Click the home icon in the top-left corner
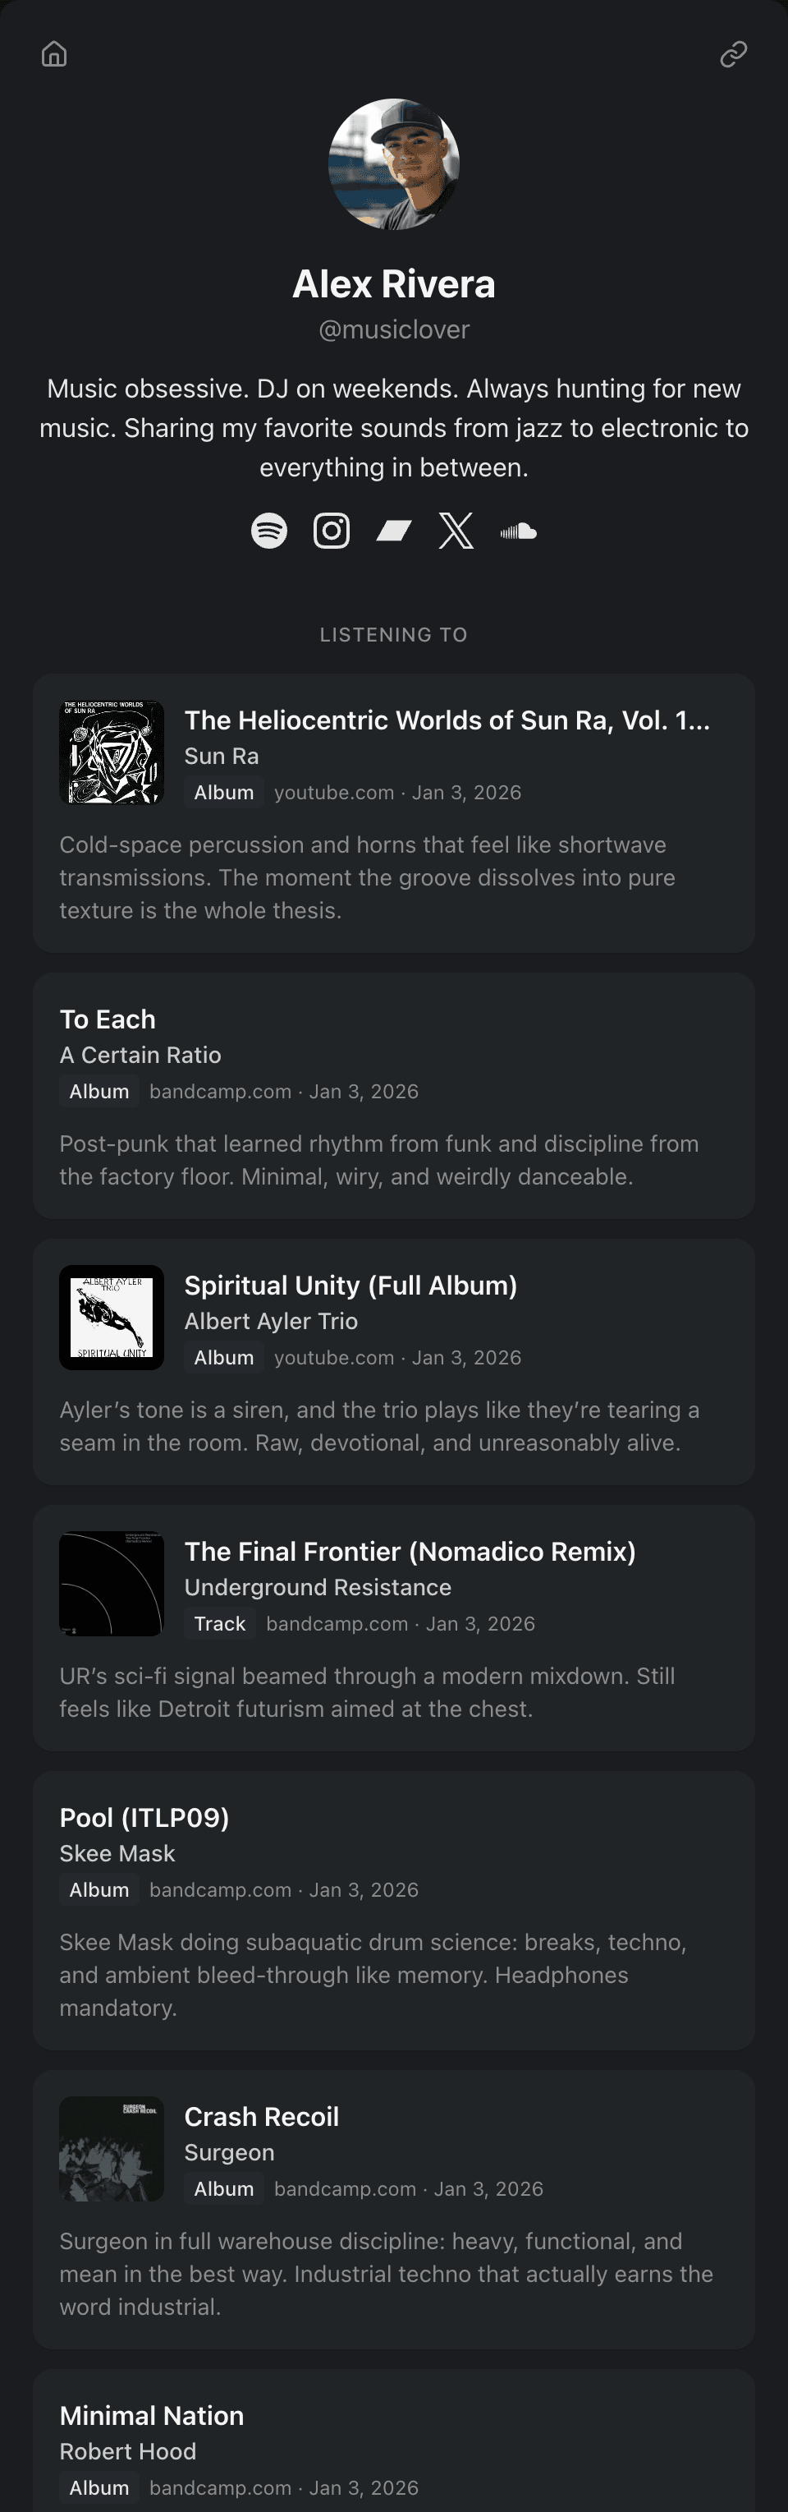This screenshot has height=2512, width=788. tap(54, 53)
